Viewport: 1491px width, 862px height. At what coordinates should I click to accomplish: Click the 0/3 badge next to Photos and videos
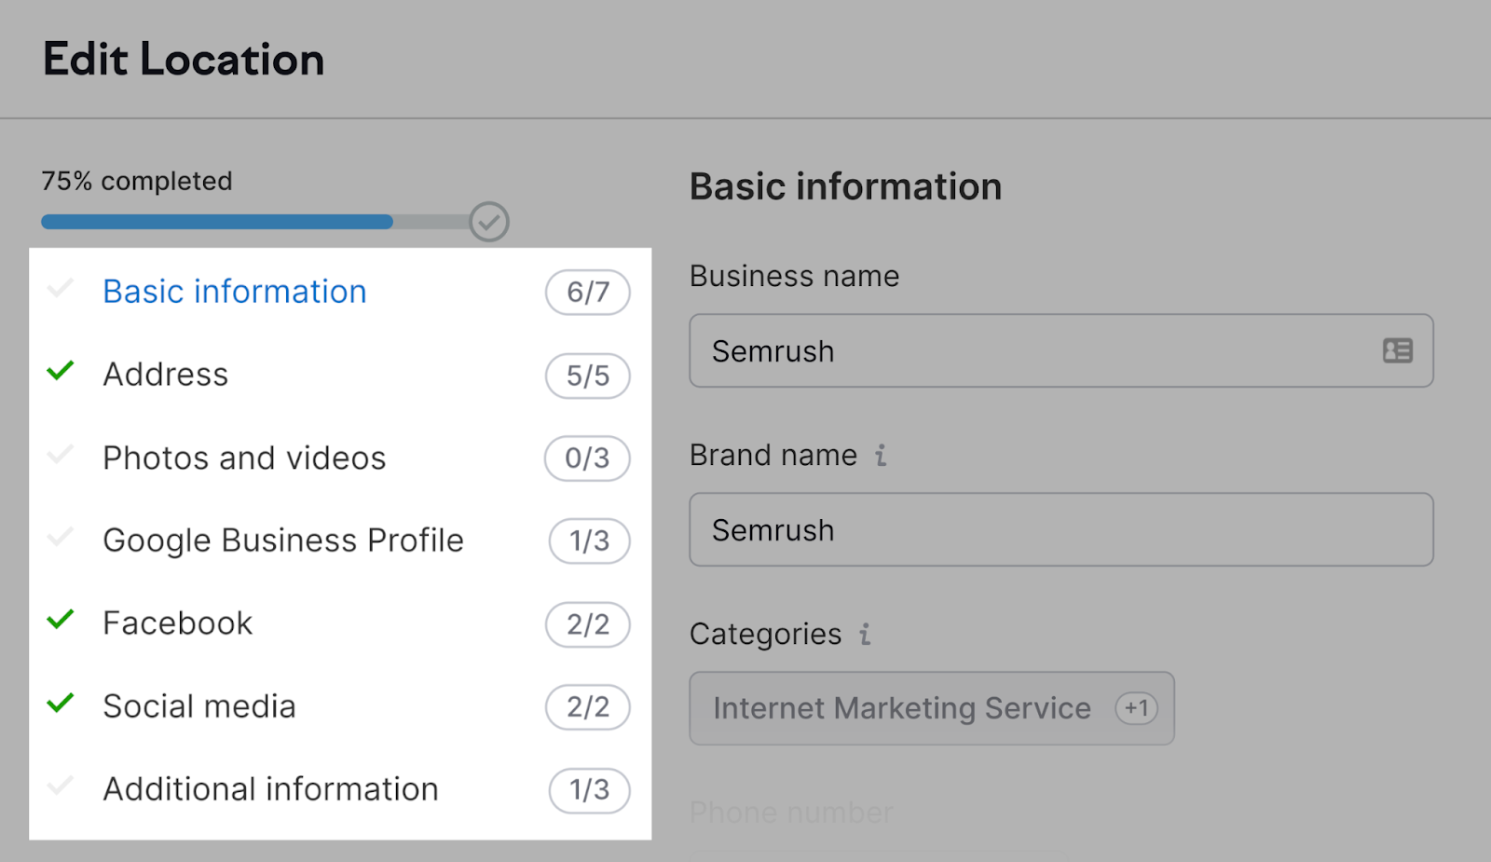coord(587,458)
